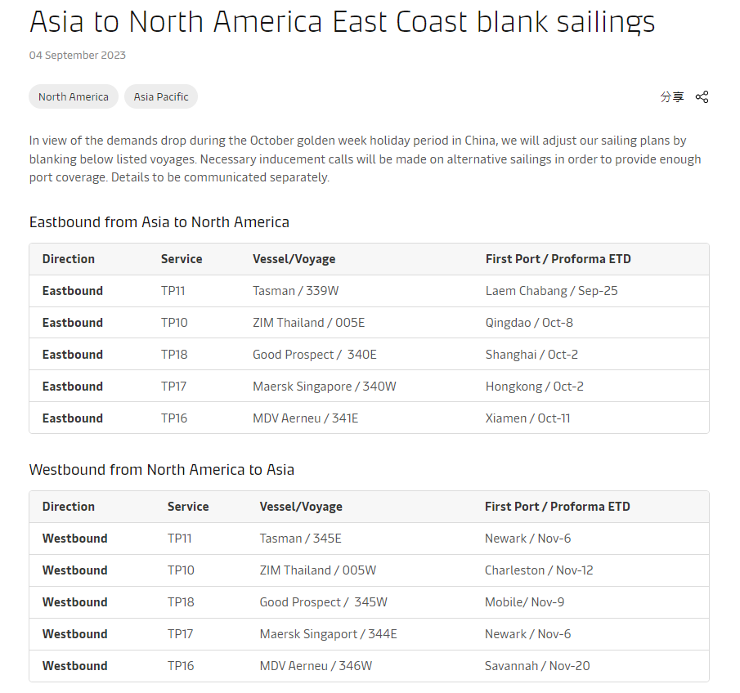
Task: Click the 分享 share label
Action: tap(672, 96)
